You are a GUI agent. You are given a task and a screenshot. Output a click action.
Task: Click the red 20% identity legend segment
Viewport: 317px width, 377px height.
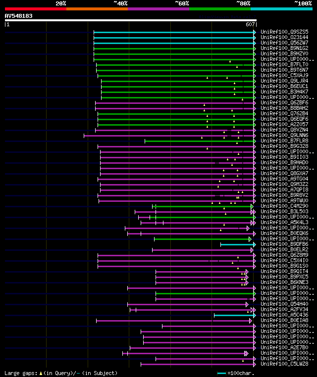(x=36, y=9)
